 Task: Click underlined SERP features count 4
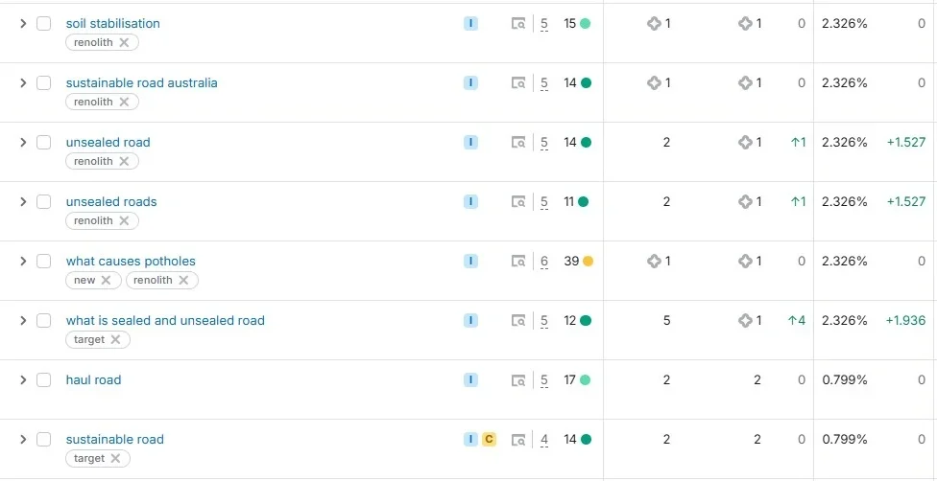(x=544, y=441)
